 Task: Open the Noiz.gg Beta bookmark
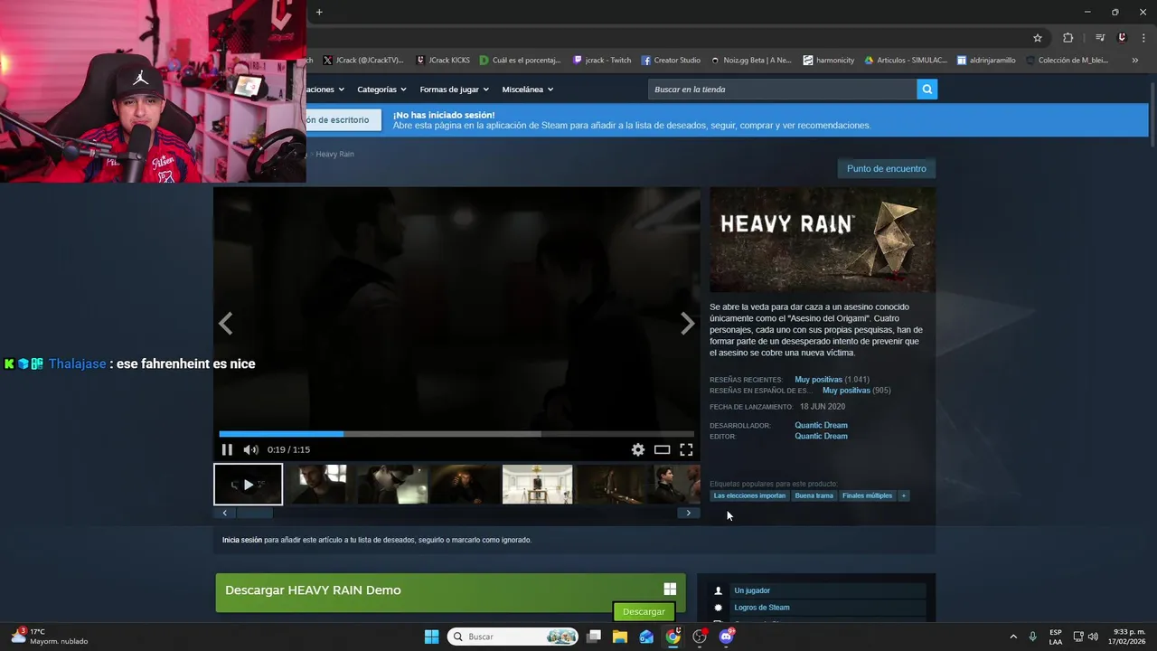pos(751,61)
